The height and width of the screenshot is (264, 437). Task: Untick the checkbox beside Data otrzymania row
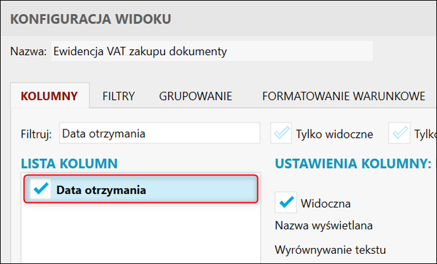40,190
